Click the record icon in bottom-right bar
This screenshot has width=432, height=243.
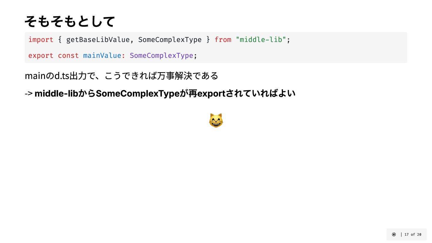tap(394, 234)
